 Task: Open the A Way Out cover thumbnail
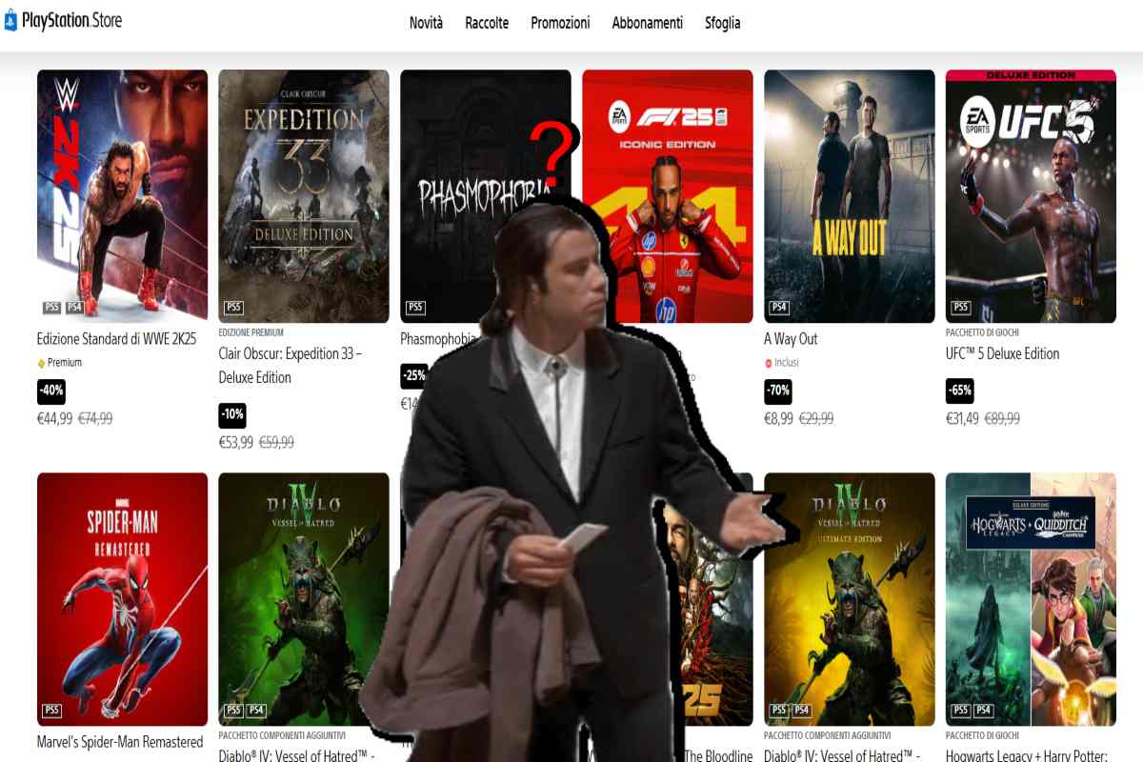tap(849, 195)
